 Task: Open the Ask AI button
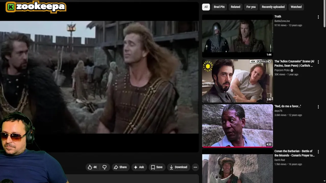(139, 167)
